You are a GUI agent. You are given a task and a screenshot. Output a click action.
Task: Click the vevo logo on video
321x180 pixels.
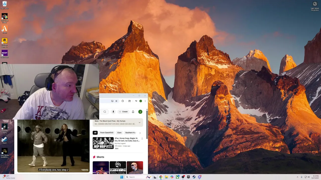(x=85, y=170)
